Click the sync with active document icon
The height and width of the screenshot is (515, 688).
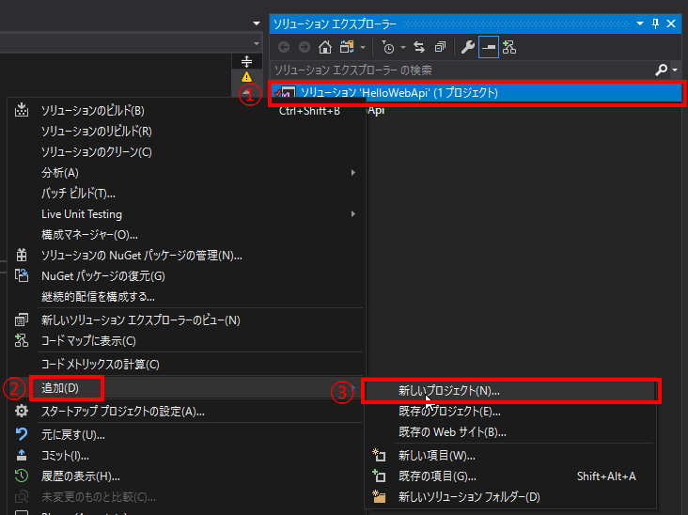[x=419, y=47]
